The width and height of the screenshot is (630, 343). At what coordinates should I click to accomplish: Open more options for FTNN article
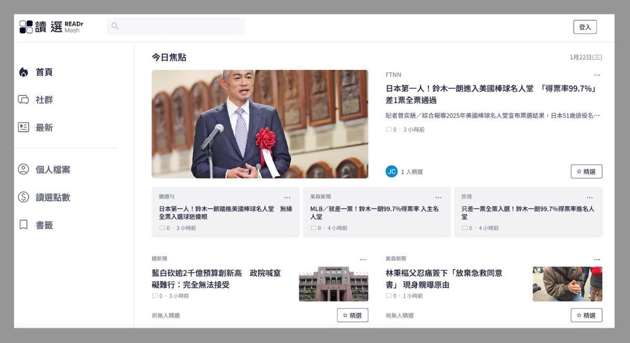tap(597, 75)
